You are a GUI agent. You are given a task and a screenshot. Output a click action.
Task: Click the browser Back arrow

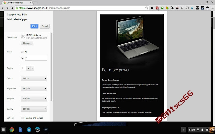pyautogui.click(x=3, y=8)
